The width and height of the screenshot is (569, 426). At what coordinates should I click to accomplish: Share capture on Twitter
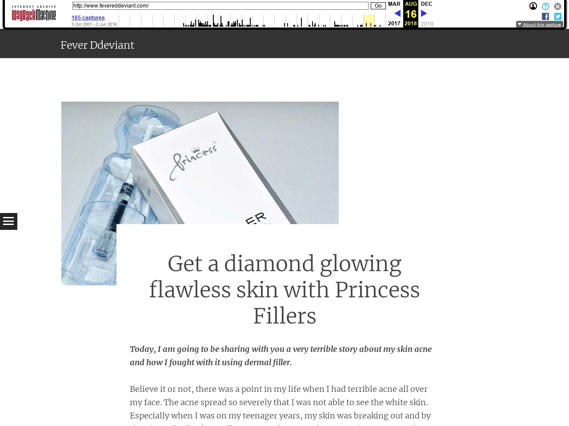click(x=558, y=16)
